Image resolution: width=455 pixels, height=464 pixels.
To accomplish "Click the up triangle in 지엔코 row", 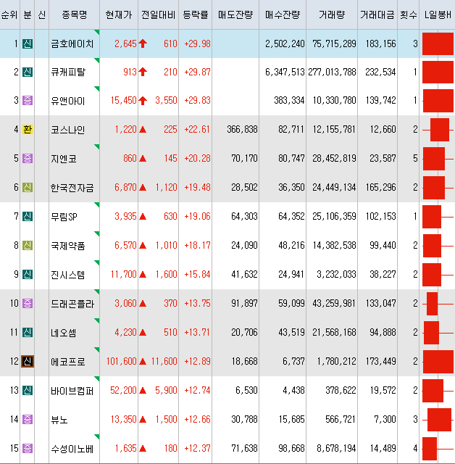I will coord(143,158).
